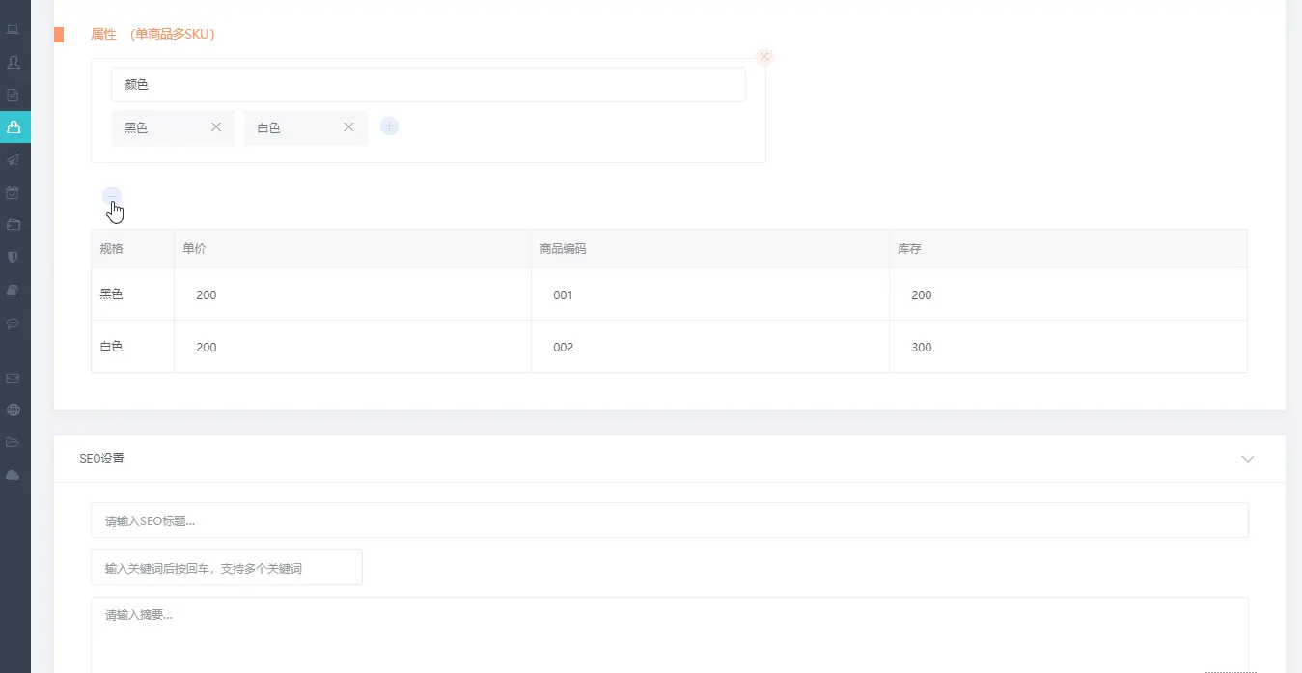Click the cloud icon in sidebar
The image size is (1302, 673).
click(14, 475)
